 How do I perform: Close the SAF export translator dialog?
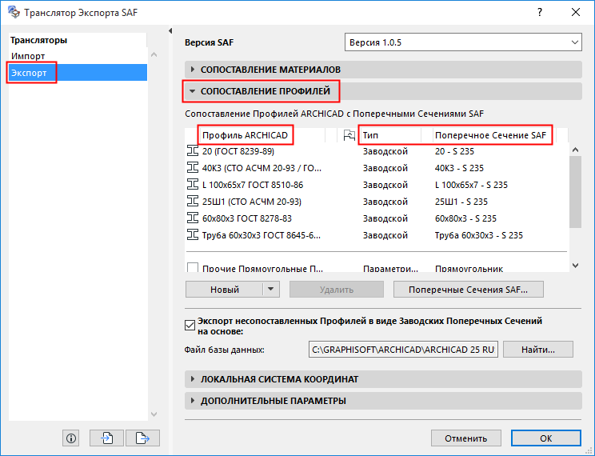tap(576, 12)
